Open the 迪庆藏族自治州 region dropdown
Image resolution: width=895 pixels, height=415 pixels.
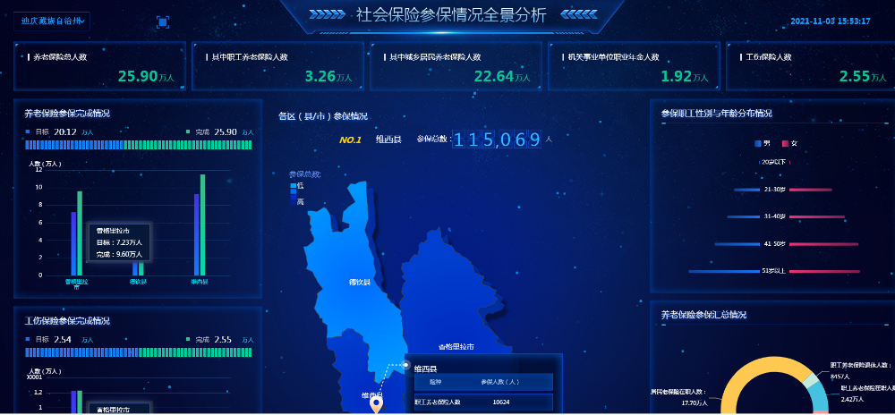[52, 21]
